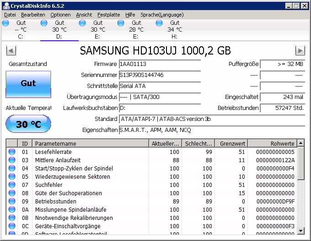The height and width of the screenshot is (241, 311).
Task: Click the Standard field ATA/ATAPI-7
Action: click(x=212, y=119)
